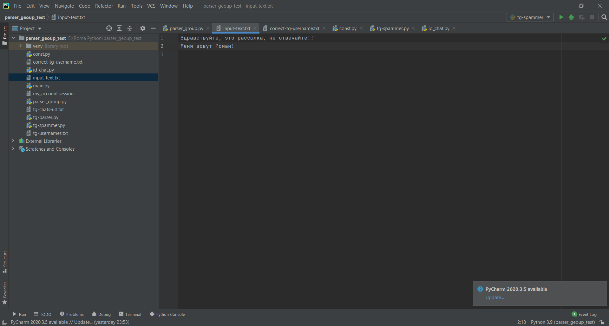Open the Structure side tool window

tap(4, 261)
